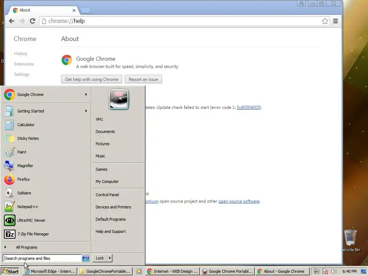Open Chrome's hamburger menu

[335, 21]
